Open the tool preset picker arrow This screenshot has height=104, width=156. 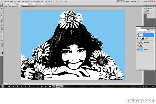pos(4,4)
